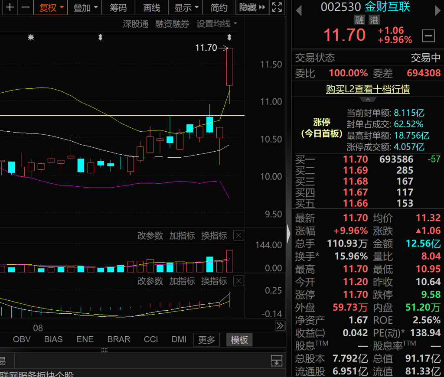Open 设置均线 dropdown
The image size is (444, 377).
click(217, 24)
